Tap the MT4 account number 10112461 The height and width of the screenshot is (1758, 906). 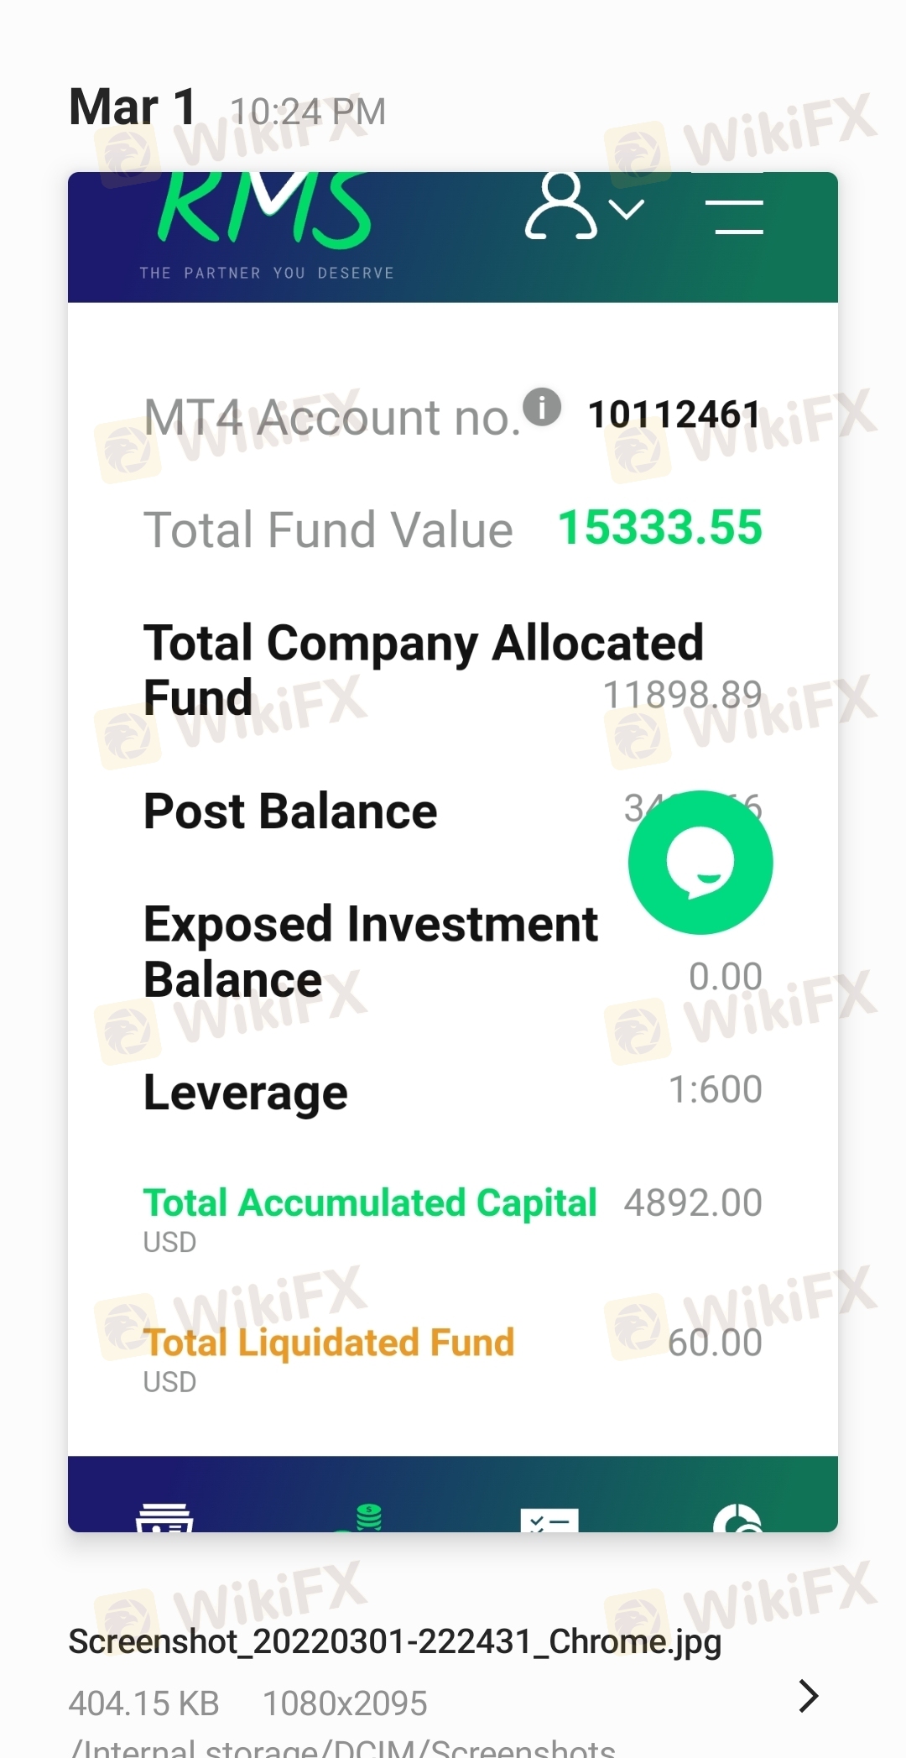click(674, 415)
